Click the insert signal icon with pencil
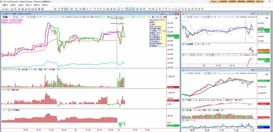The image size is (273, 132). 65,9
